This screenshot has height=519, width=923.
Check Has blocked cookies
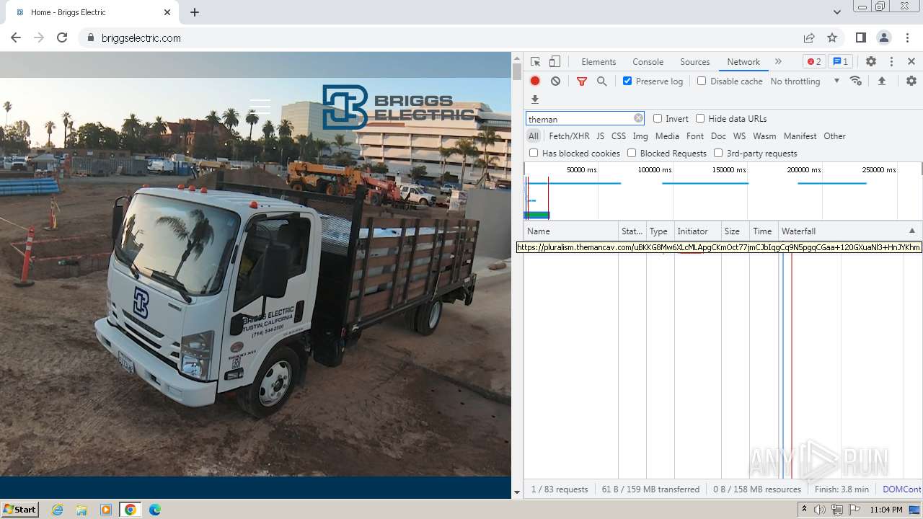click(x=534, y=153)
